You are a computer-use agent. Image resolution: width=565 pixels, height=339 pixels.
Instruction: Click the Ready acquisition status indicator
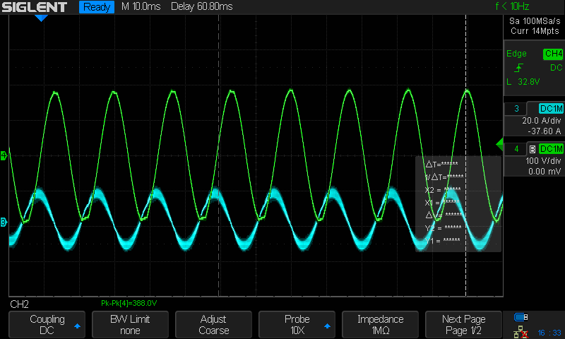(97, 7)
